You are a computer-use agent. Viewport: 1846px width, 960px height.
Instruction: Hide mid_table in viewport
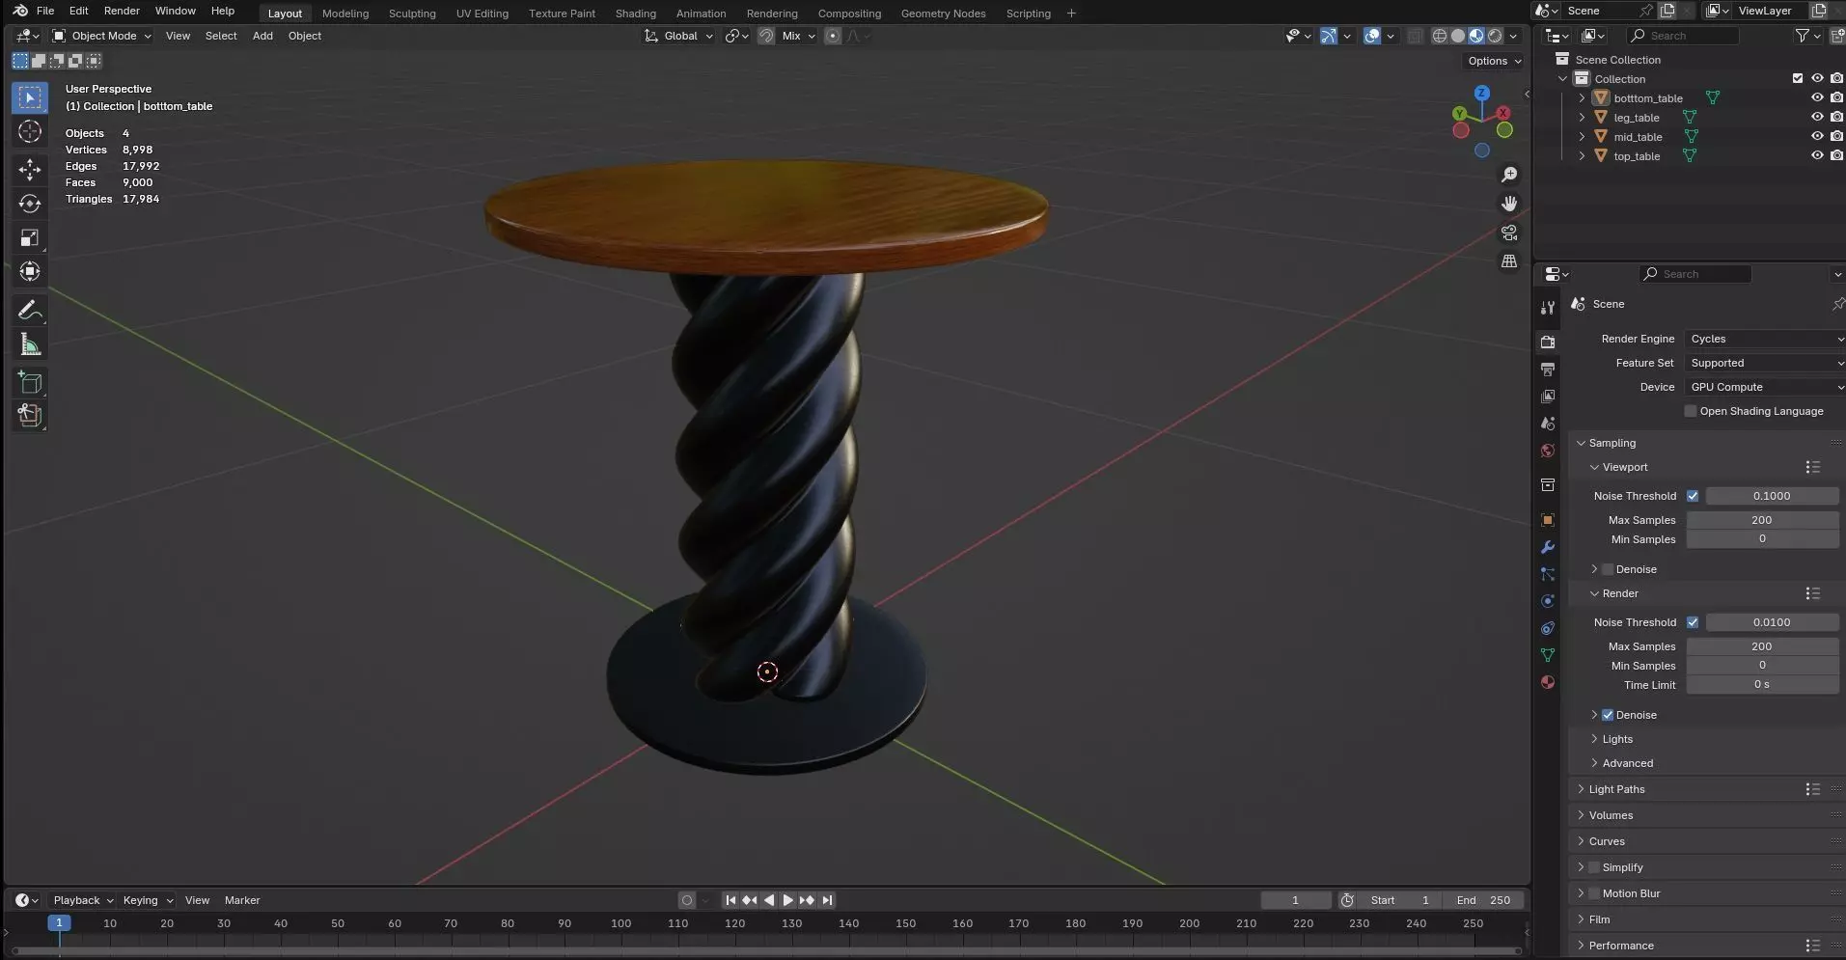(1817, 136)
